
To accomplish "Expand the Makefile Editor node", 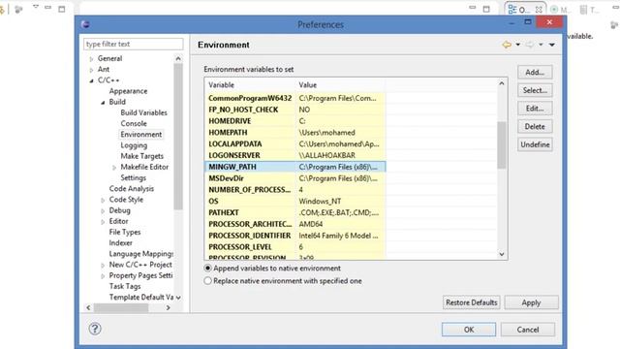I will 114,168.
